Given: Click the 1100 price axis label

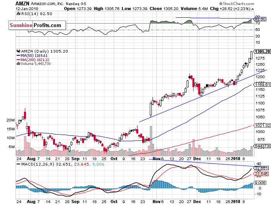Looking at the screenshot, I should tap(260, 103).
